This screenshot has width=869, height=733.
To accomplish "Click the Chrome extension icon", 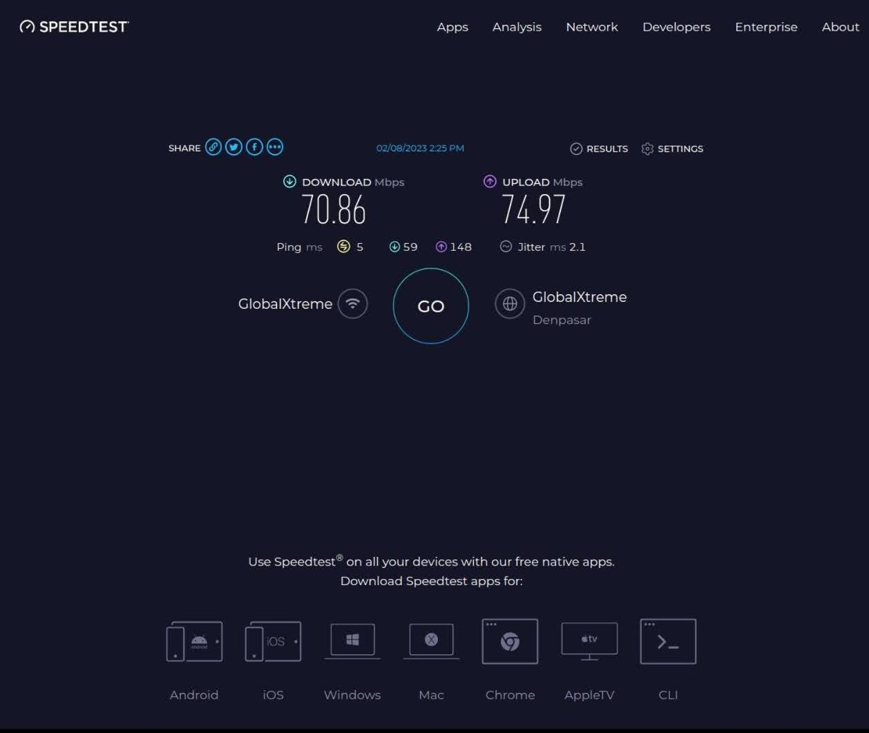I will [x=510, y=641].
